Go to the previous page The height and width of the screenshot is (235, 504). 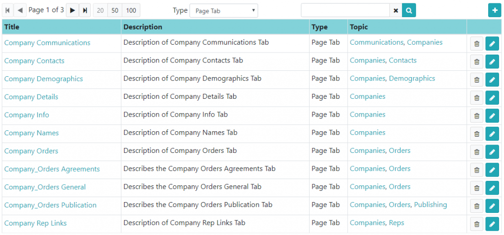click(x=20, y=11)
